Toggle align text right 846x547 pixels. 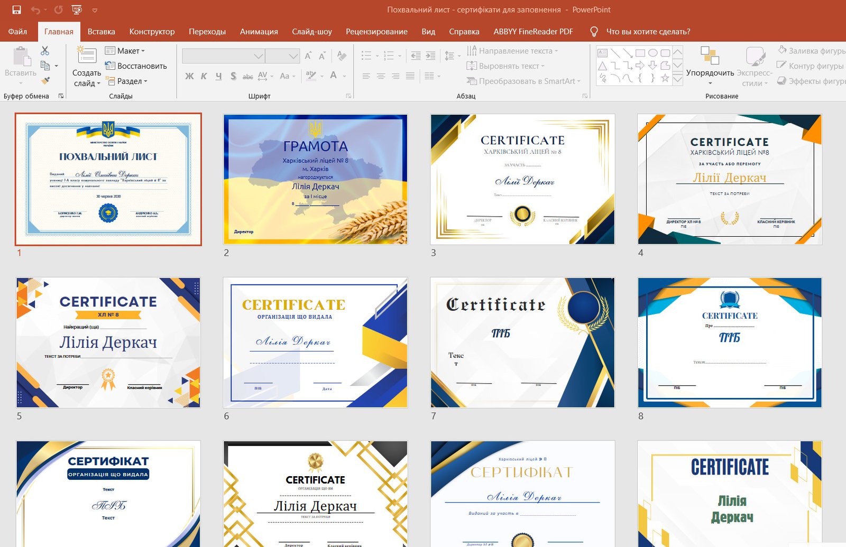pyautogui.click(x=396, y=76)
